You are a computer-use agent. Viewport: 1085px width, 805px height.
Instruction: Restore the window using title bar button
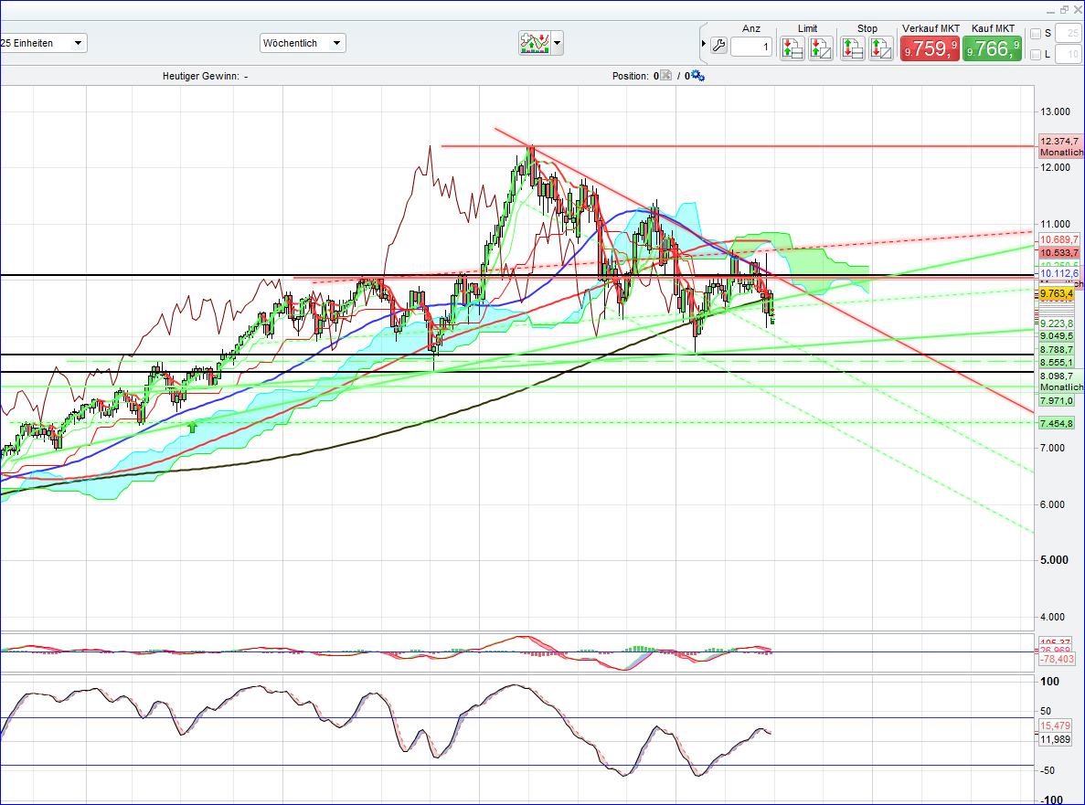[1064, 10]
